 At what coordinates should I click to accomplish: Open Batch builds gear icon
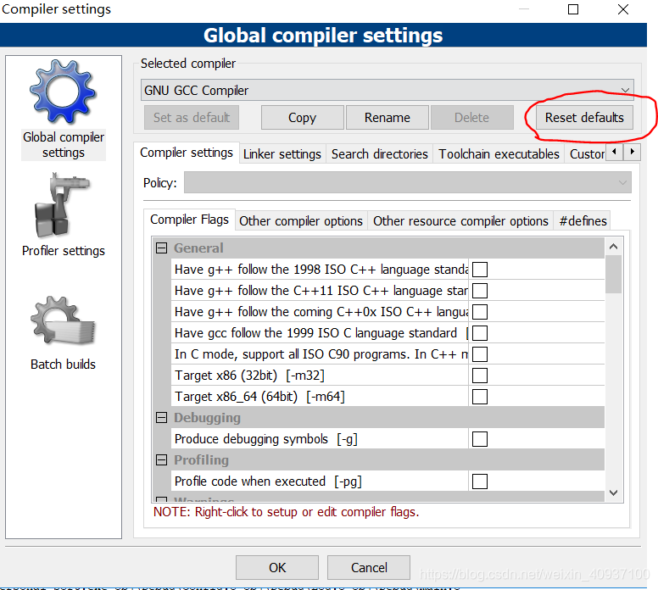point(63,320)
